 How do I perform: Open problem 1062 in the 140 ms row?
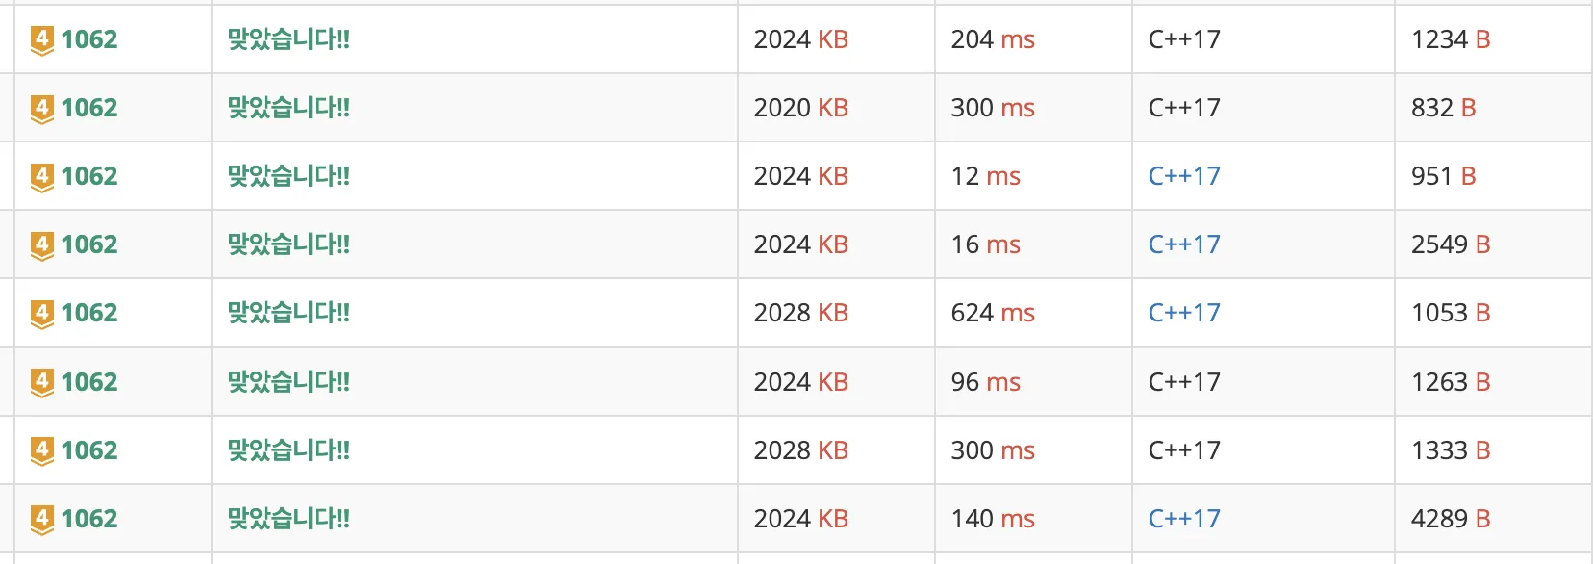point(89,519)
